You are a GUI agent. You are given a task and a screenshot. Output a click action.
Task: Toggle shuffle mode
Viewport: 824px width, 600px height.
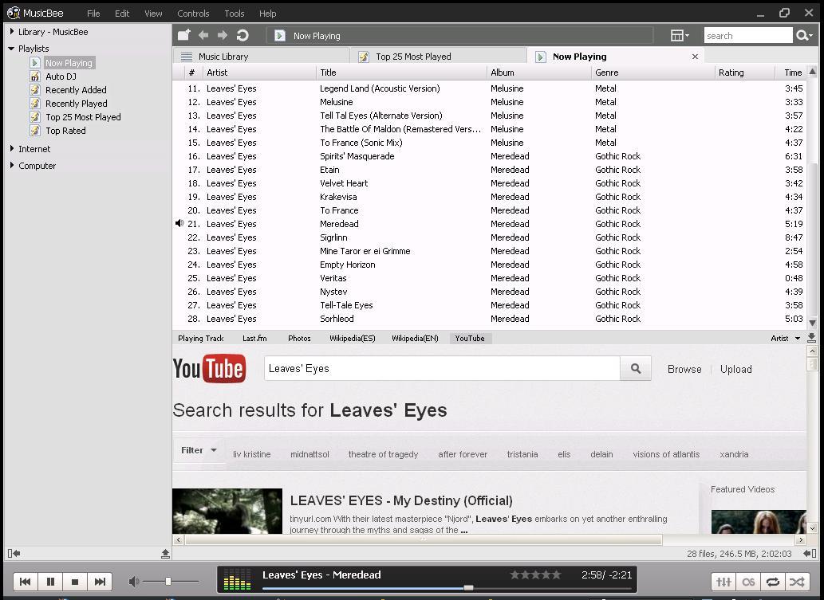click(797, 582)
